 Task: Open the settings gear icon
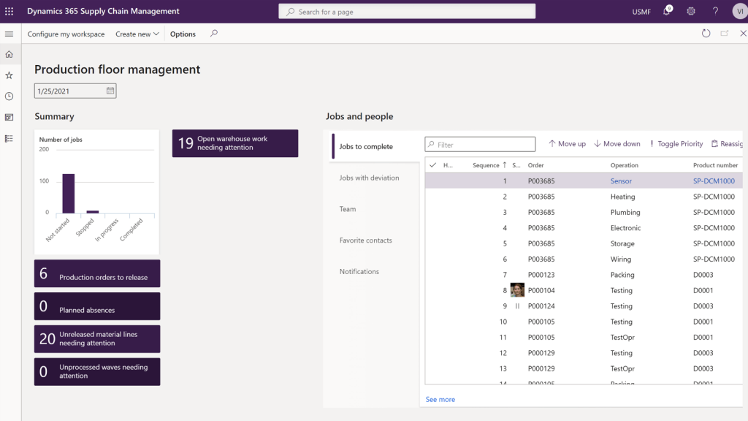[691, 12]
